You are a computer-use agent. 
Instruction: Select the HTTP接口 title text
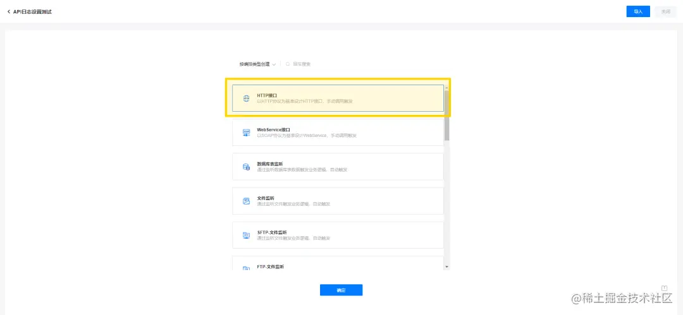tap(267, 95)
